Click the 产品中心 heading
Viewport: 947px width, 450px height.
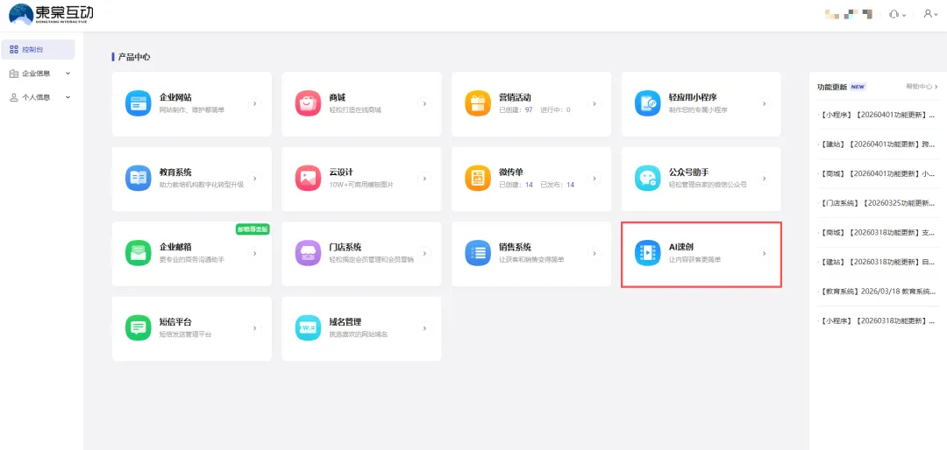pyautogui.click(x=134, y=57)
